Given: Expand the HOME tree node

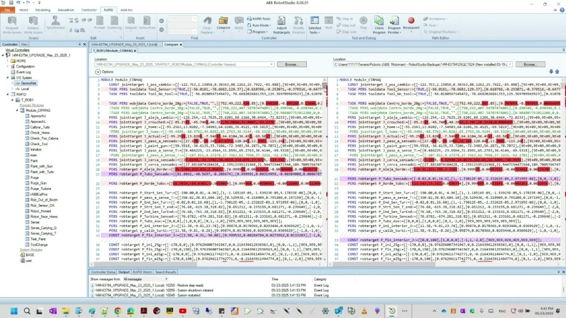Looking at the screenshot, I should [8, 61].
